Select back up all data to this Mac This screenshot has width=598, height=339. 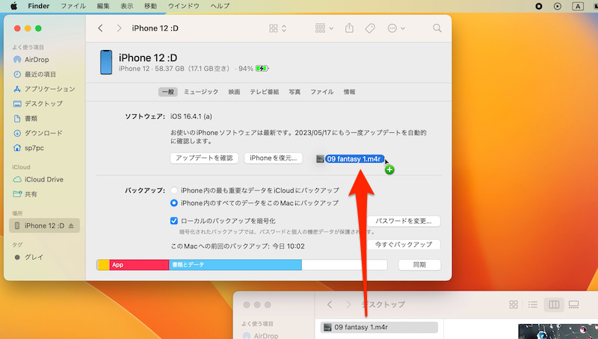click(x=174, y=202)
